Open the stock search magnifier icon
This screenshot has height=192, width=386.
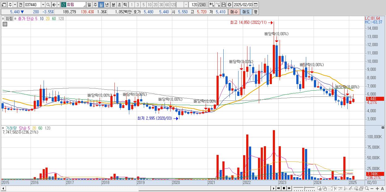[x=48, y=5]
